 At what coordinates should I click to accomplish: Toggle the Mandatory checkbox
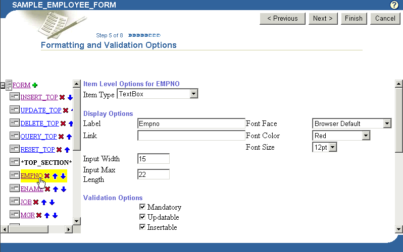tap(142, 207)
